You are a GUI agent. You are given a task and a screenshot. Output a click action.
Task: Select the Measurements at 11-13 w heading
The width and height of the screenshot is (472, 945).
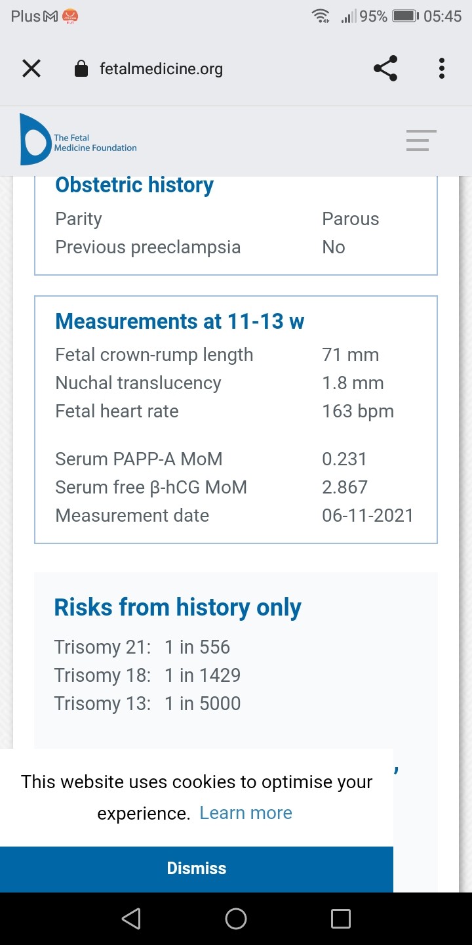[x=180, y=322]
